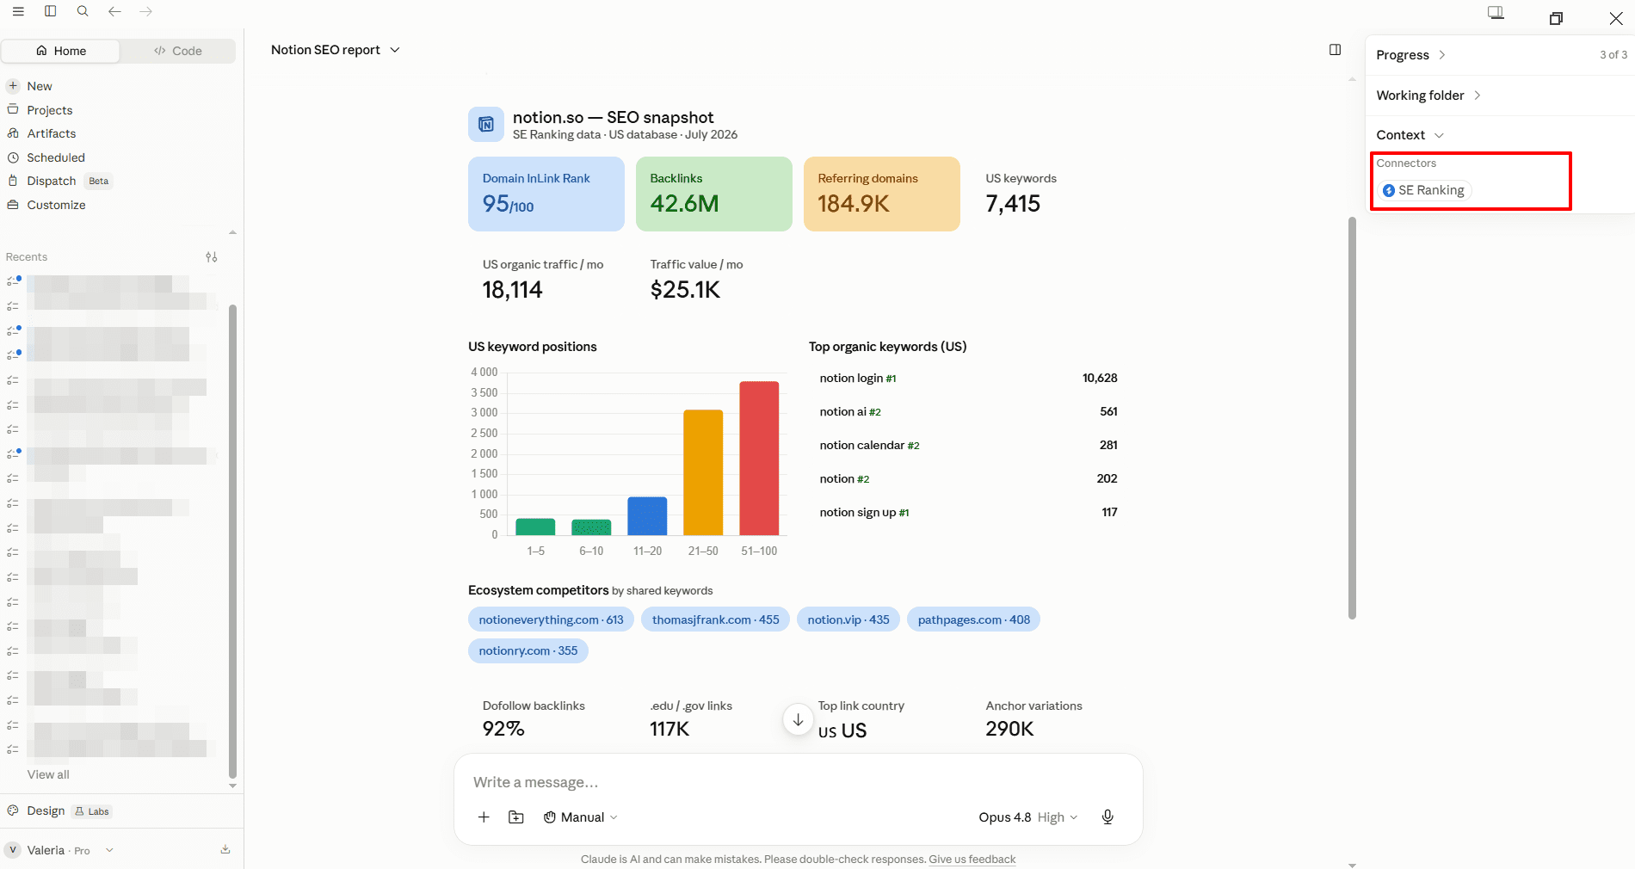Click the red 51–100 positions bar
Viewport: 1635px width, 869px height.
[759, 458]
